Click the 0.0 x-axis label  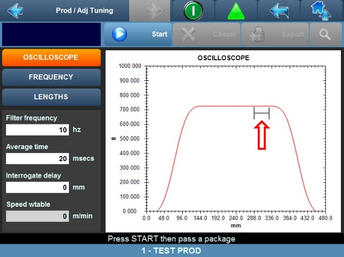tap(146, 218)
